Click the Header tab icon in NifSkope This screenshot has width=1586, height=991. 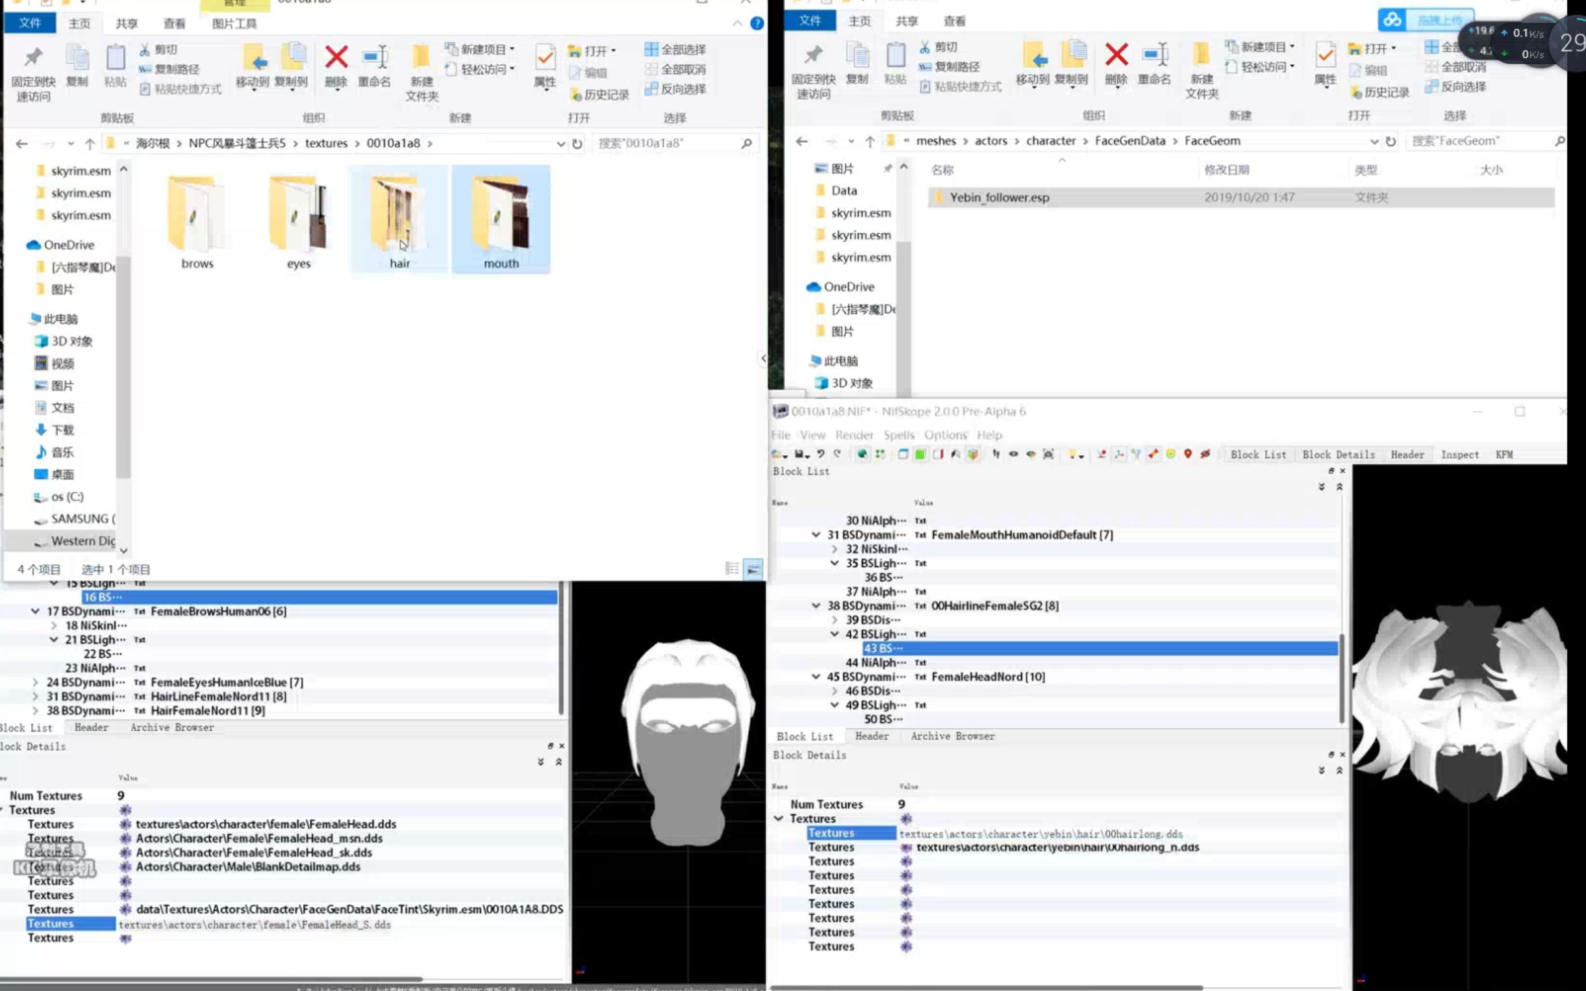coord(1407,455)
